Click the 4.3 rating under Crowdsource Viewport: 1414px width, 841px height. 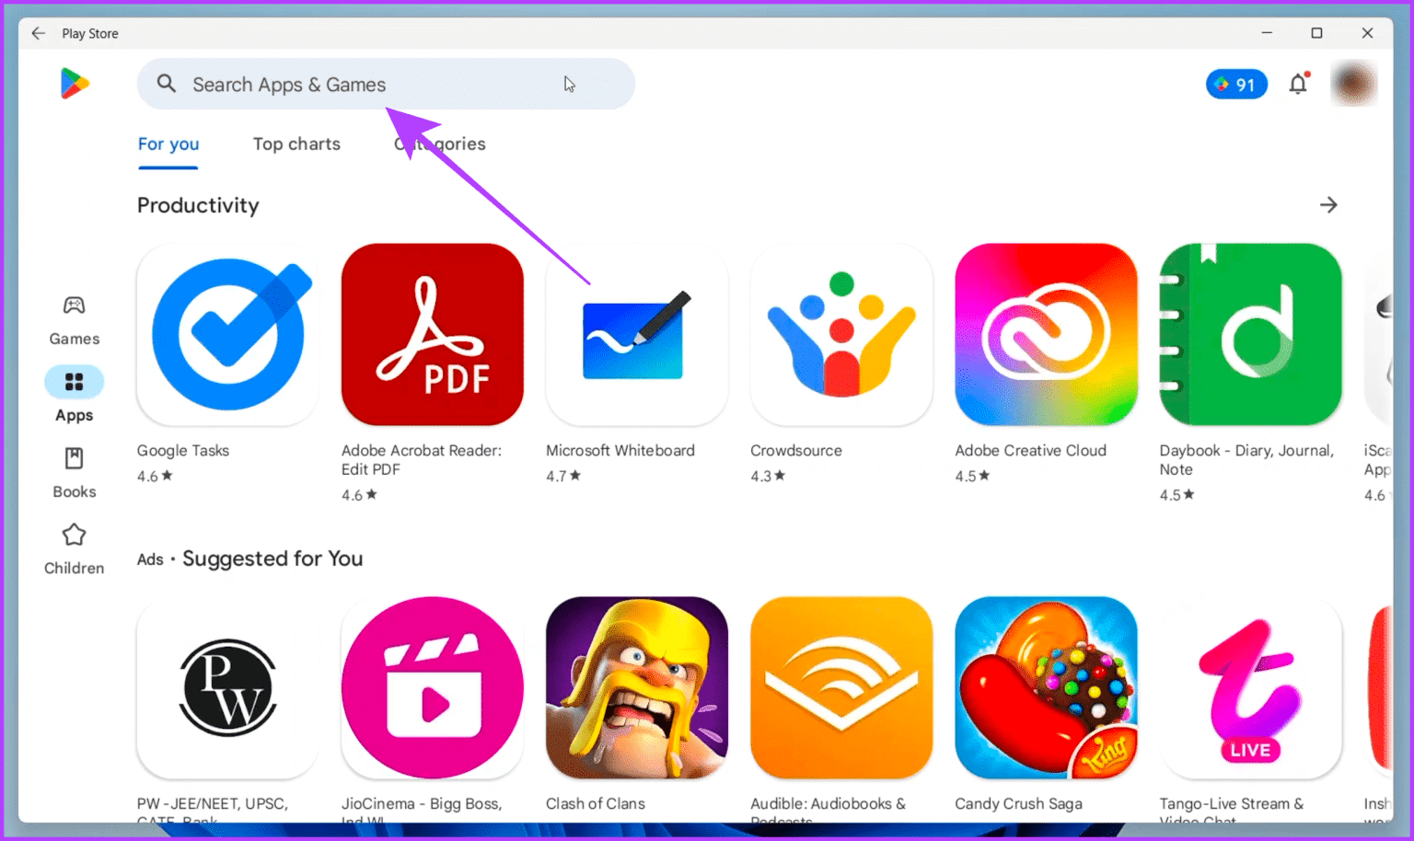768,476
